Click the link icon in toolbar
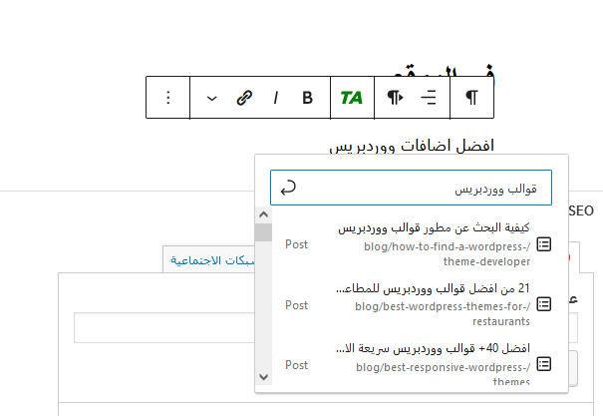Image resolution: width=603 pixels, height=416 pixels. click(x=244, y=98)
